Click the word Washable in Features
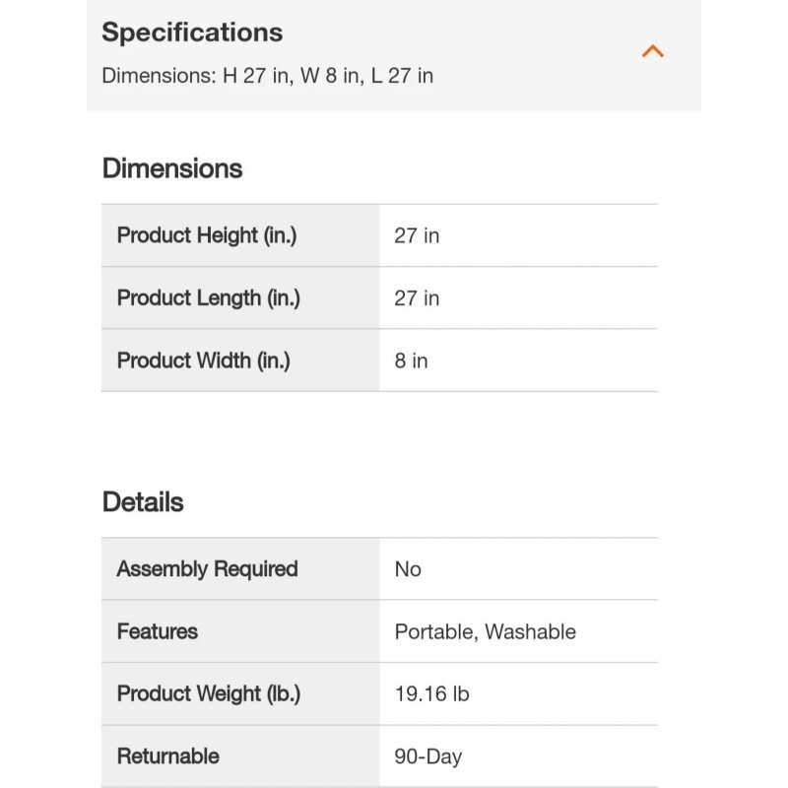Viewport: 788px width, 788px height. pos(531,631)
